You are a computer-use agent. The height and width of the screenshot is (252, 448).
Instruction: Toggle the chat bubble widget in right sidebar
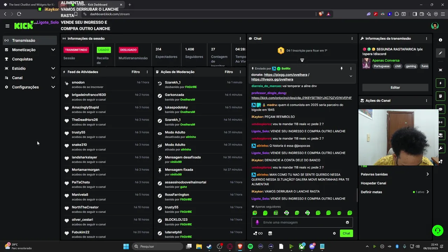(x=440, y=109)
